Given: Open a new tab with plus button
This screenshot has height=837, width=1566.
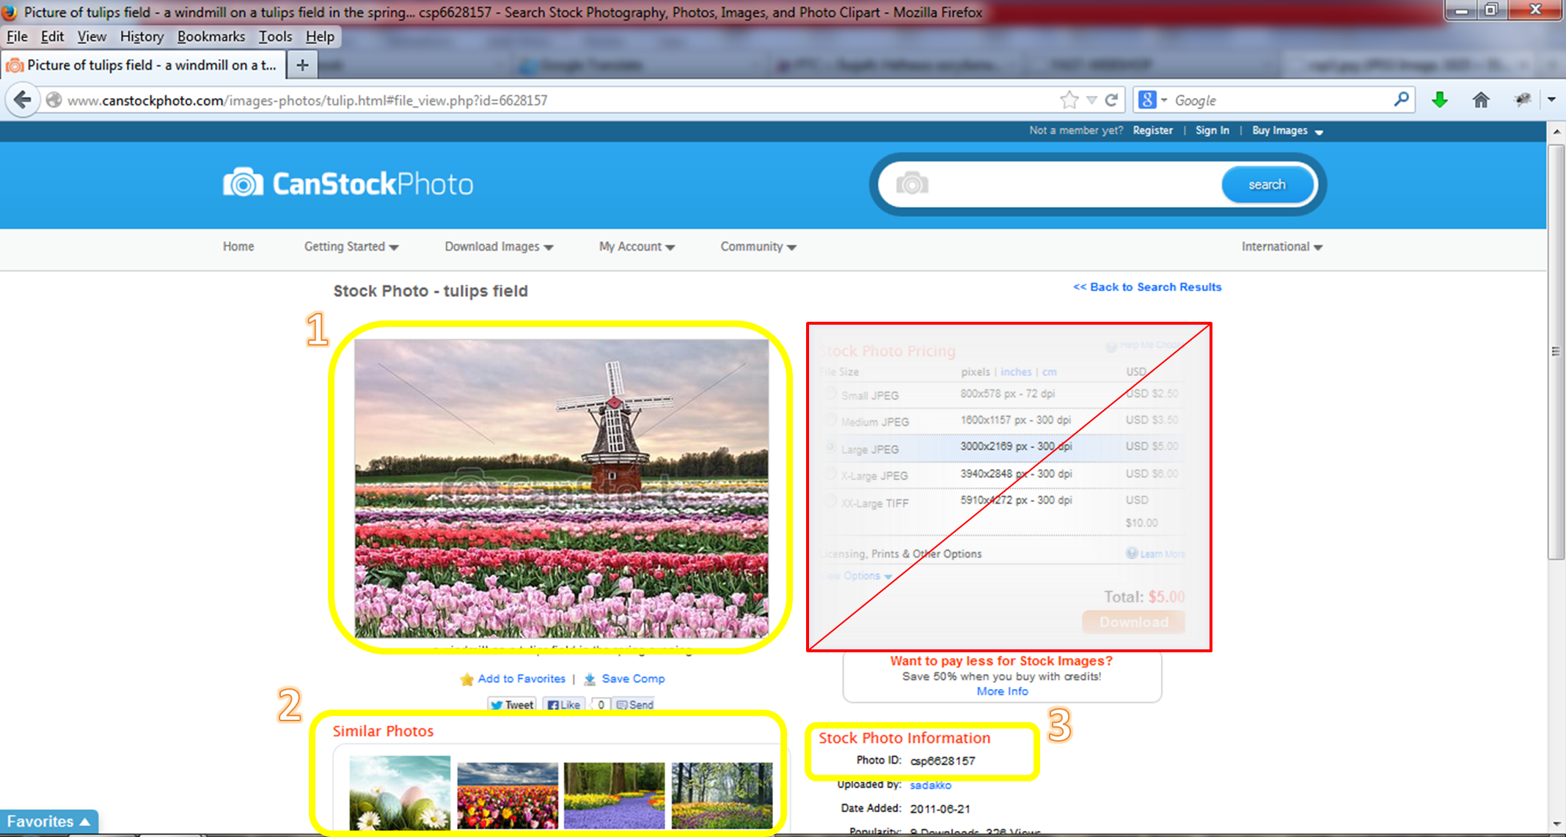Looking at the screenshot, I should tap(302, 65).
